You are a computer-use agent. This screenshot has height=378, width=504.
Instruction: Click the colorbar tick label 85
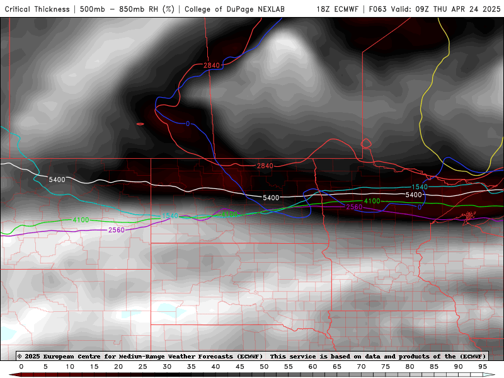pos(434,367)
